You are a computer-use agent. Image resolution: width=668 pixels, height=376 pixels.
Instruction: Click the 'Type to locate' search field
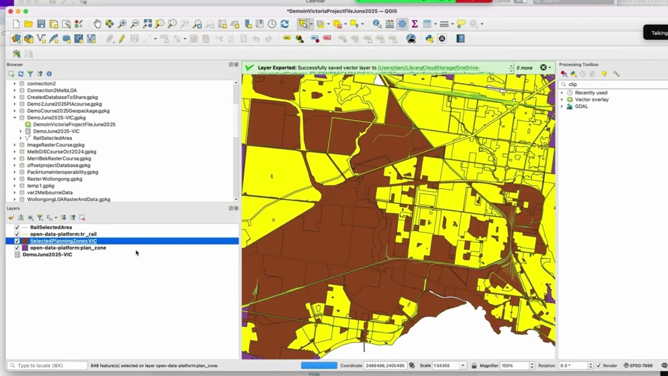(x=47, y=366)
